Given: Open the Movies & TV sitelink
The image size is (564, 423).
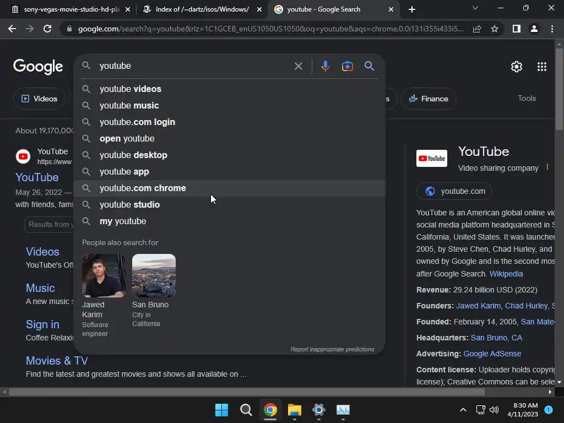Looking at the screenshot, I should pyautogui.click(x=57, y=360).
